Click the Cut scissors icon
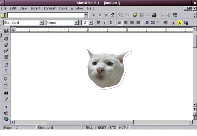This screenshot has height=136, width=197. click(162, 15)
